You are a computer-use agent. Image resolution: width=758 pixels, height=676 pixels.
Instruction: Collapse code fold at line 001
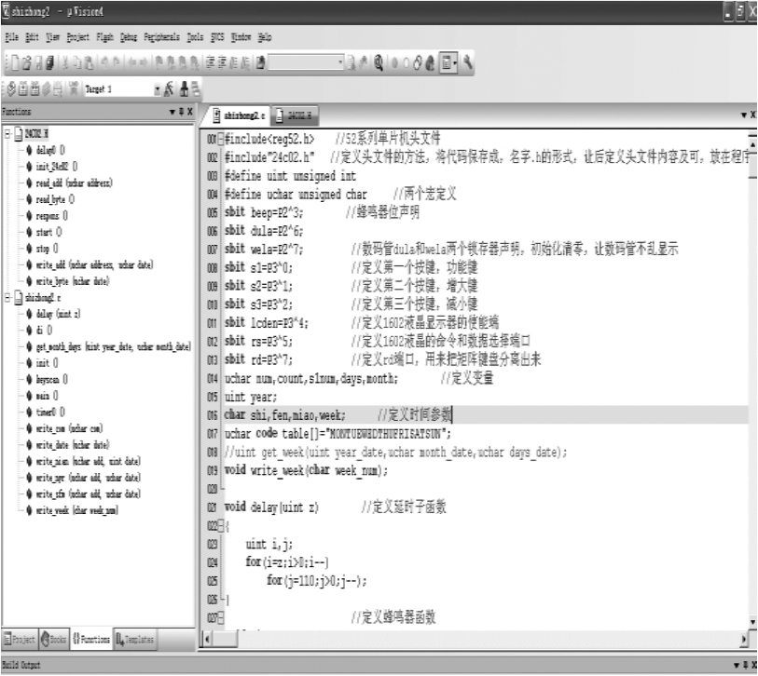(x=220, y=139)
